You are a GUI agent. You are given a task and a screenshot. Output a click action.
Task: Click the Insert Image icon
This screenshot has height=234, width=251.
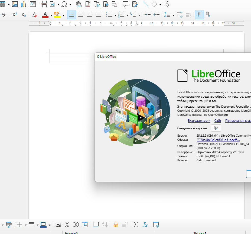(x=15, y=4)
